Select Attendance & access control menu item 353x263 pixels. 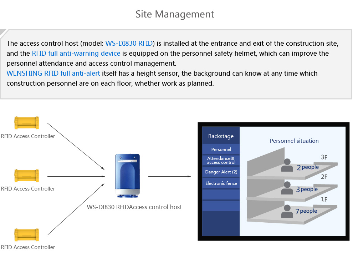pos(221,160)
